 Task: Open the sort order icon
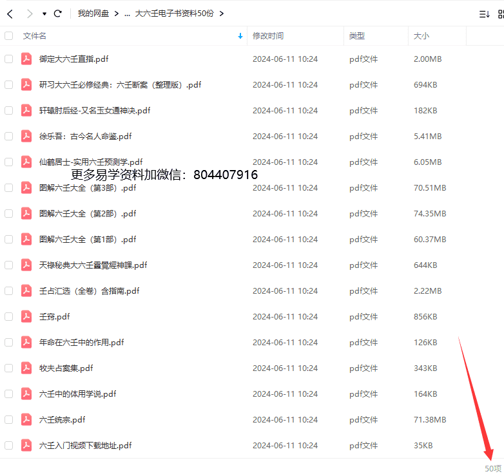484,14
